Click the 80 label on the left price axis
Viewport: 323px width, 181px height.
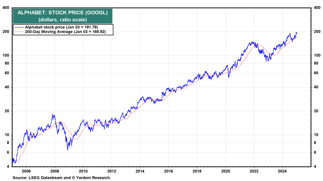[7, 63]
